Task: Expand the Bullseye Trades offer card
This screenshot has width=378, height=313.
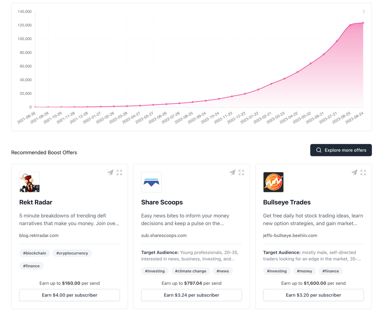Action: pyautogui.click(x=363, y=173)
